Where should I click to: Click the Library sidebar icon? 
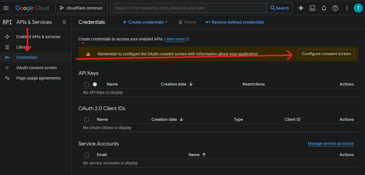(7, 47)
